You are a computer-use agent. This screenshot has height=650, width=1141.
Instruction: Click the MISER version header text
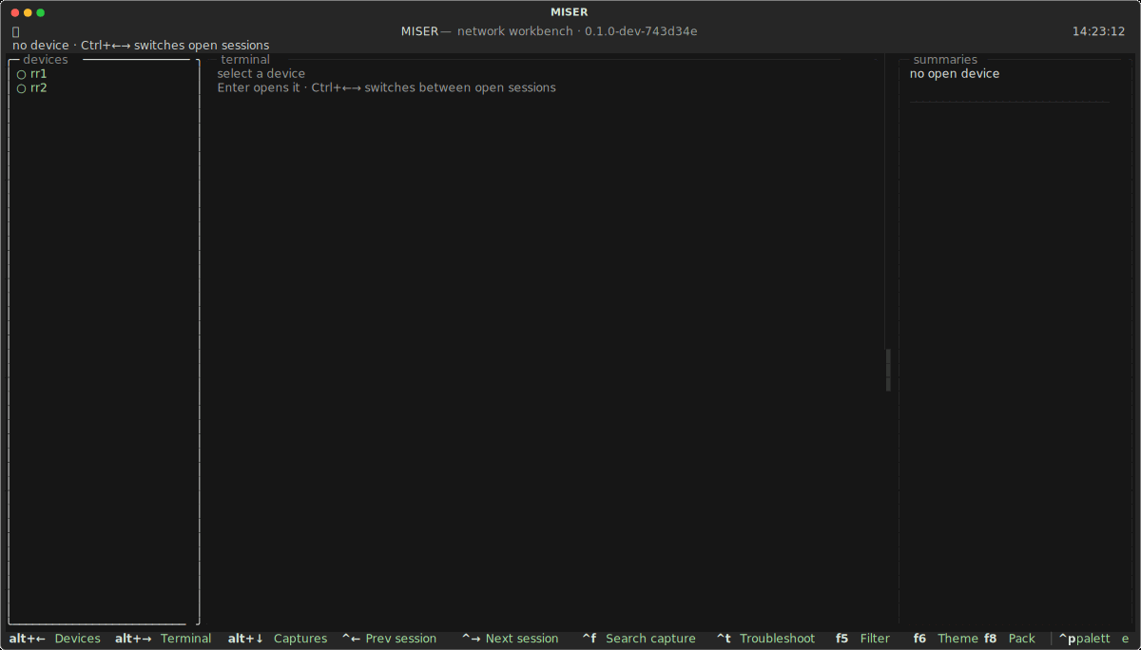point(550,30)
